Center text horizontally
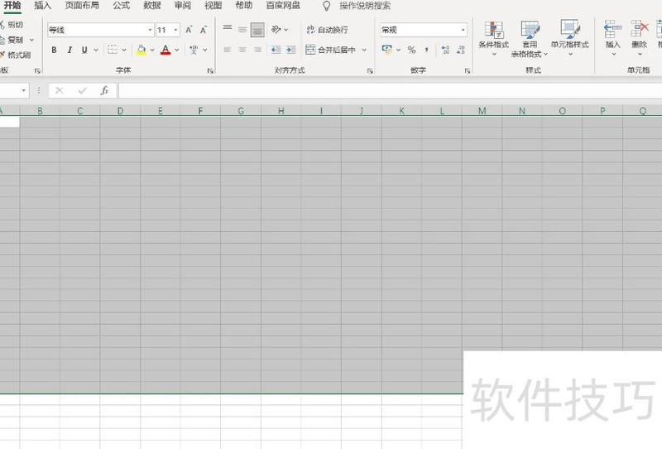The width and height of the screenshot is (662, 449). pos(242,50)
